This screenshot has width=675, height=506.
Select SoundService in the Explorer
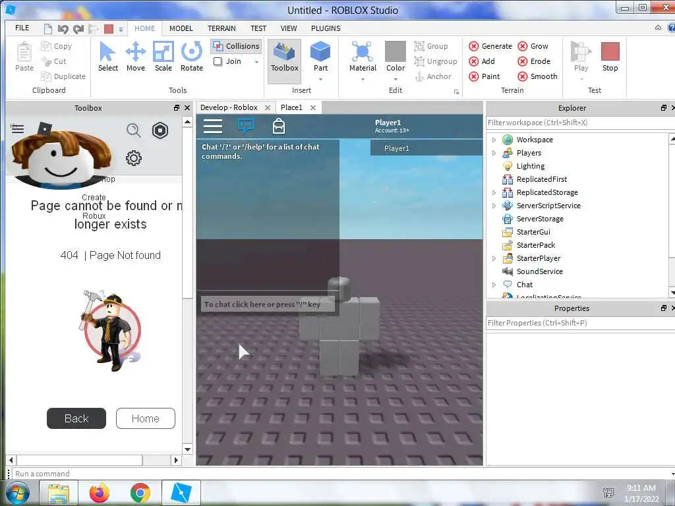coord(539,271)
